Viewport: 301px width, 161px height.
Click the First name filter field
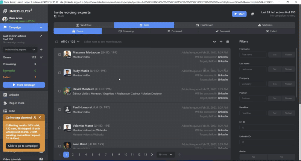pos(253,55)
